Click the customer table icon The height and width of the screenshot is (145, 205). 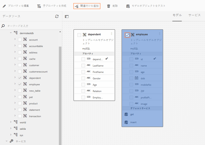click(25, 65)
